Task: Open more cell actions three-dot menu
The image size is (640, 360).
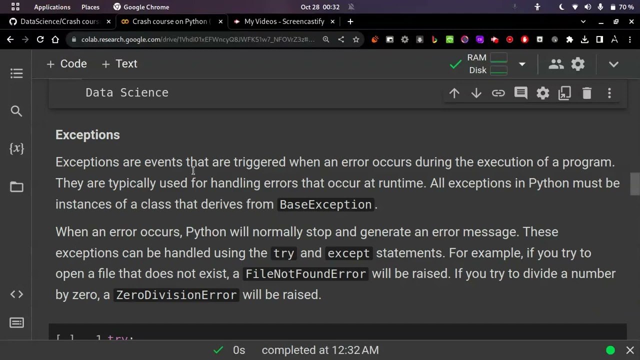Action: click(609, 93)
